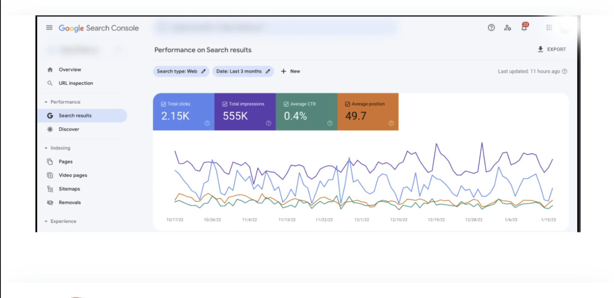Click help icon on Average position card
The height and width of the screenshot is (298, 614).
[x=391, y=123]
